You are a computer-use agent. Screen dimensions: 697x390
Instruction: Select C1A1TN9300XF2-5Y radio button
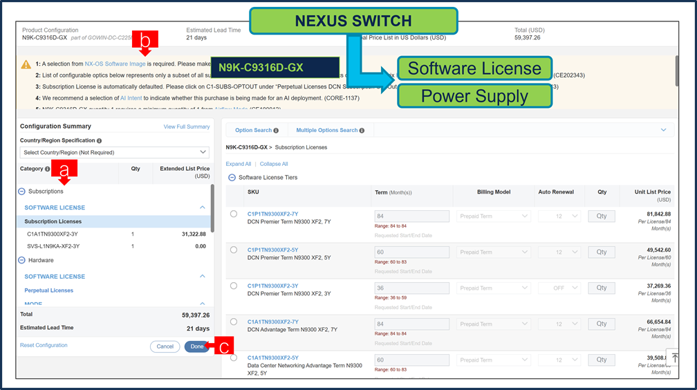[x=234, y=358]
